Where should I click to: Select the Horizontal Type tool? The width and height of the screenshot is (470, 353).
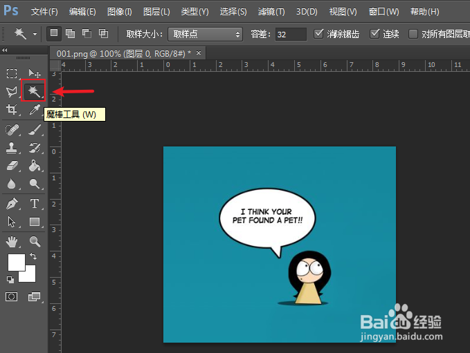pos(35,203)
